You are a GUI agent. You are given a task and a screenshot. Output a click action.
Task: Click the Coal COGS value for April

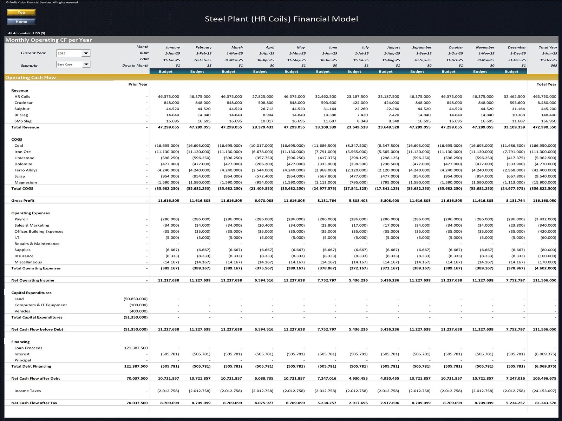(x=261, y=146)
